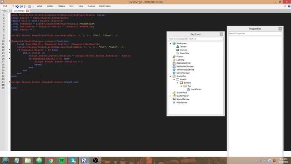Select the Workspace globe icon
The image size is (291, 164).
click(x=174, y=43)
